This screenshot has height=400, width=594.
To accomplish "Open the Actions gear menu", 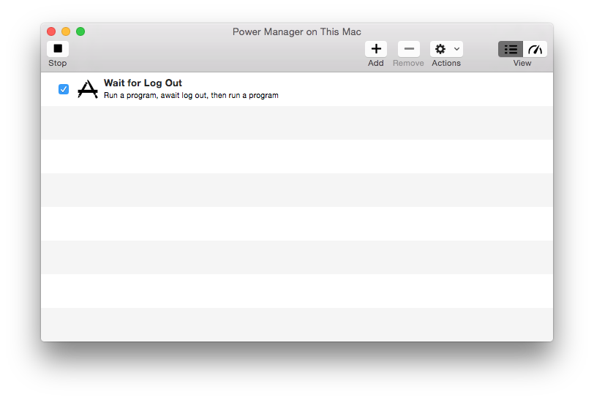I will [x=446, y=49].
